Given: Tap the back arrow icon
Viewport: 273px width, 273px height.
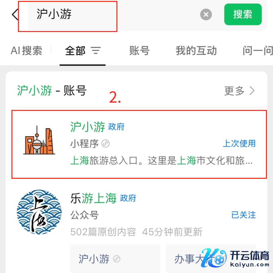Looking at the screenshot, I should [15, 14].
